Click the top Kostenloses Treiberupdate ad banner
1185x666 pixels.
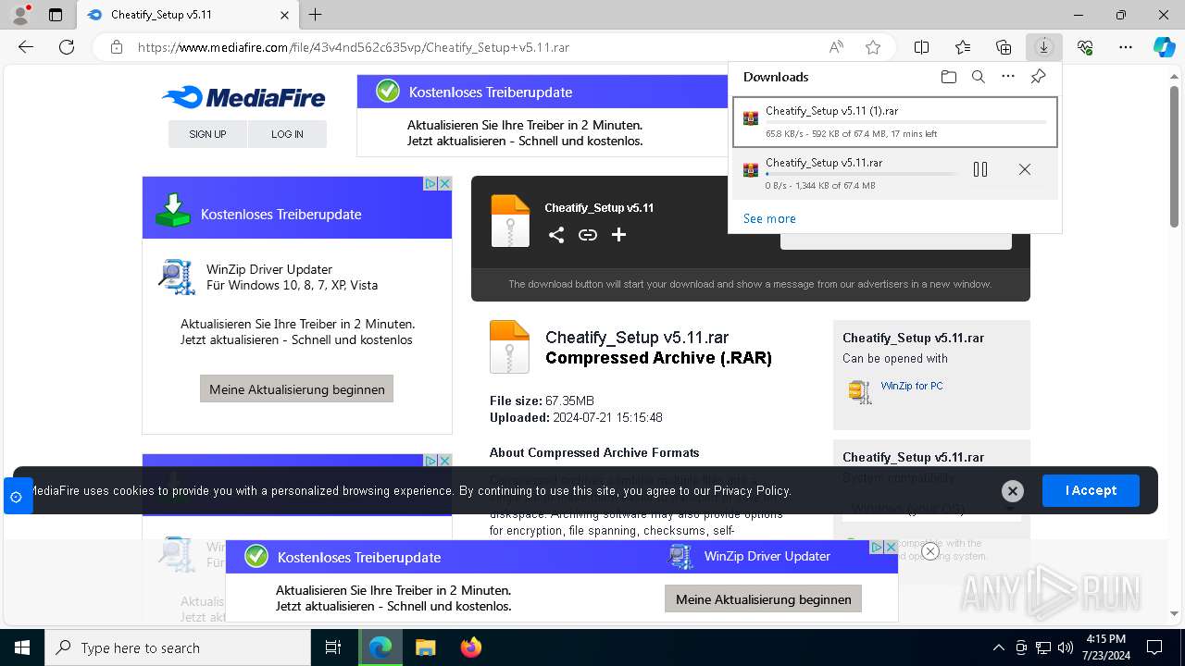543,116
